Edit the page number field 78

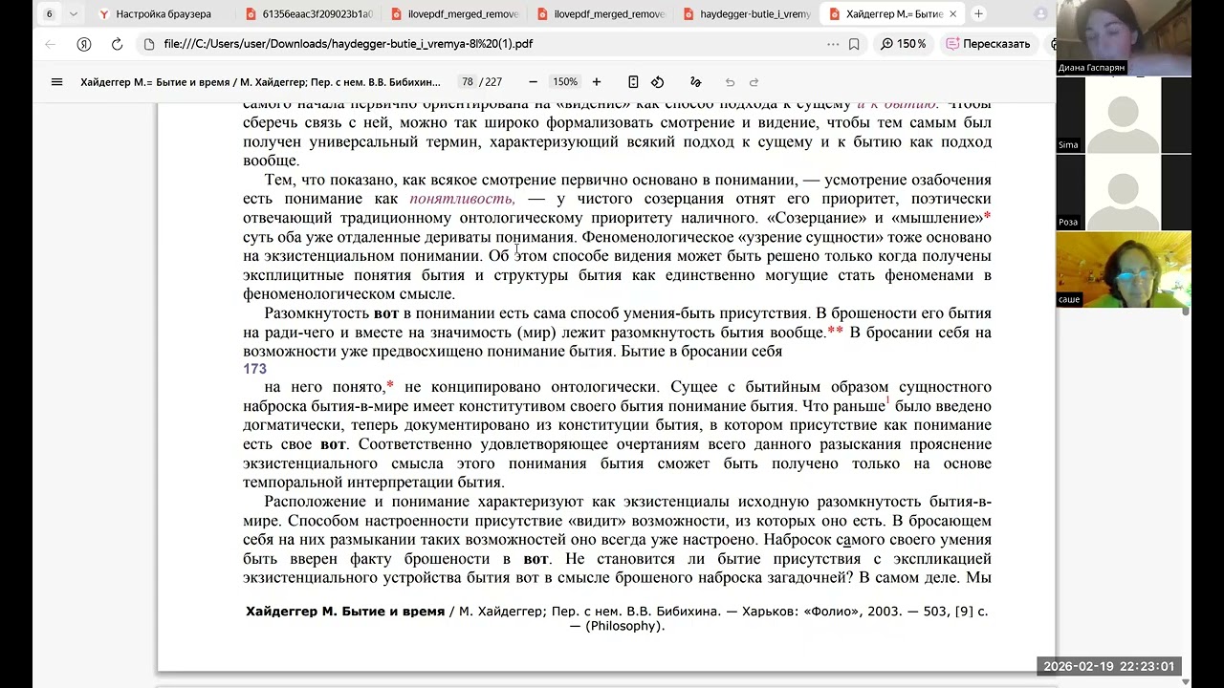click(x=467, y=82)
